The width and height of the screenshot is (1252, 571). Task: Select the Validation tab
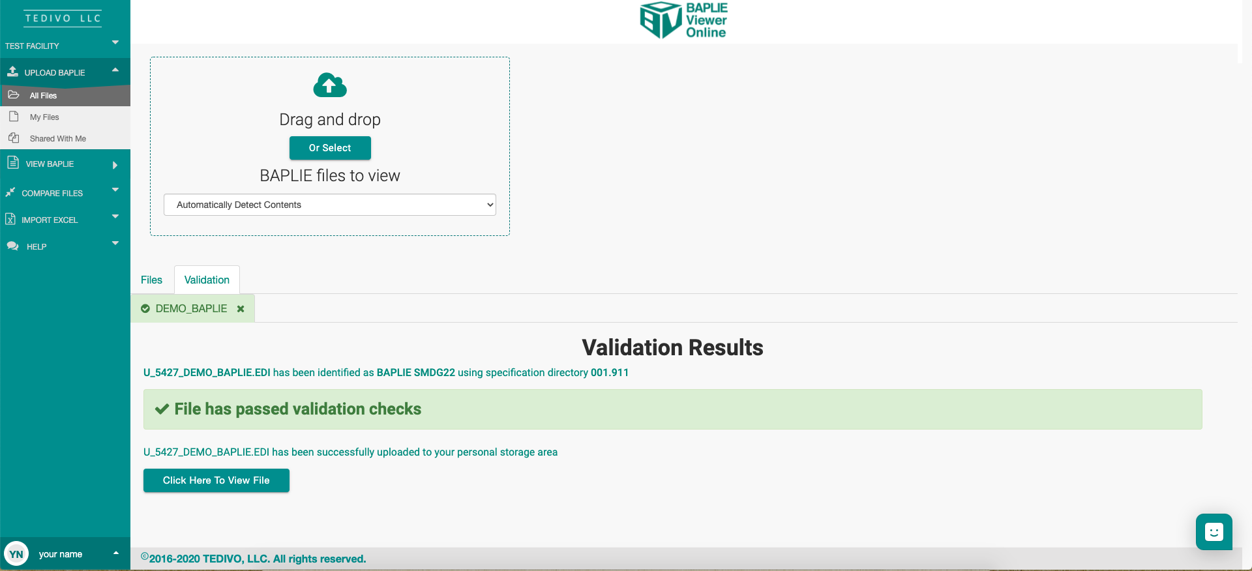coord(207,280)
